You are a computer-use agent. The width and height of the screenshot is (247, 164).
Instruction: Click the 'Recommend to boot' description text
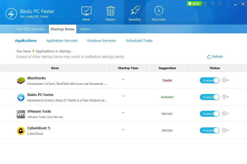pyautogui.click(x=68, y=100)
